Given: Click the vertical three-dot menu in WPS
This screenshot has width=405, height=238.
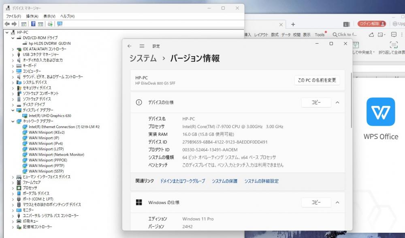Looking at the screenshot, I should (x=402, y=34).
